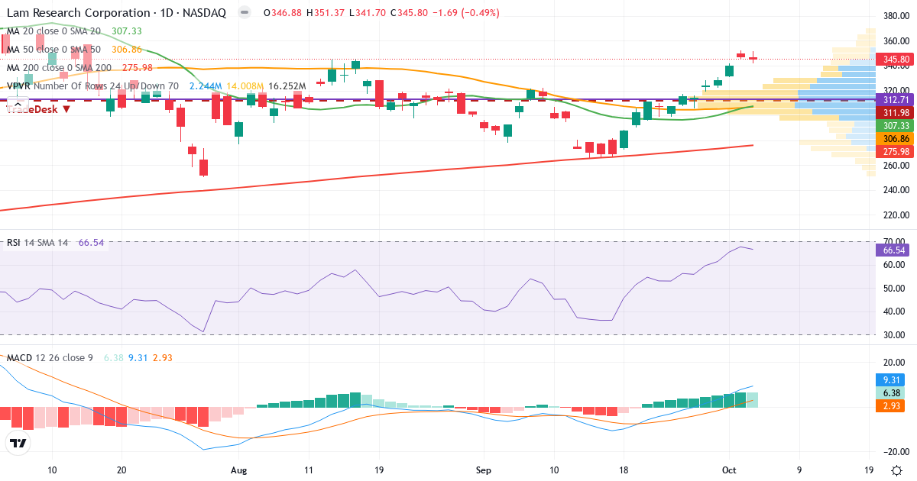Click the 380.00 price scale label
Image resolution: width=917 pixels, height=481 pixels.
[x=895, y=16]
